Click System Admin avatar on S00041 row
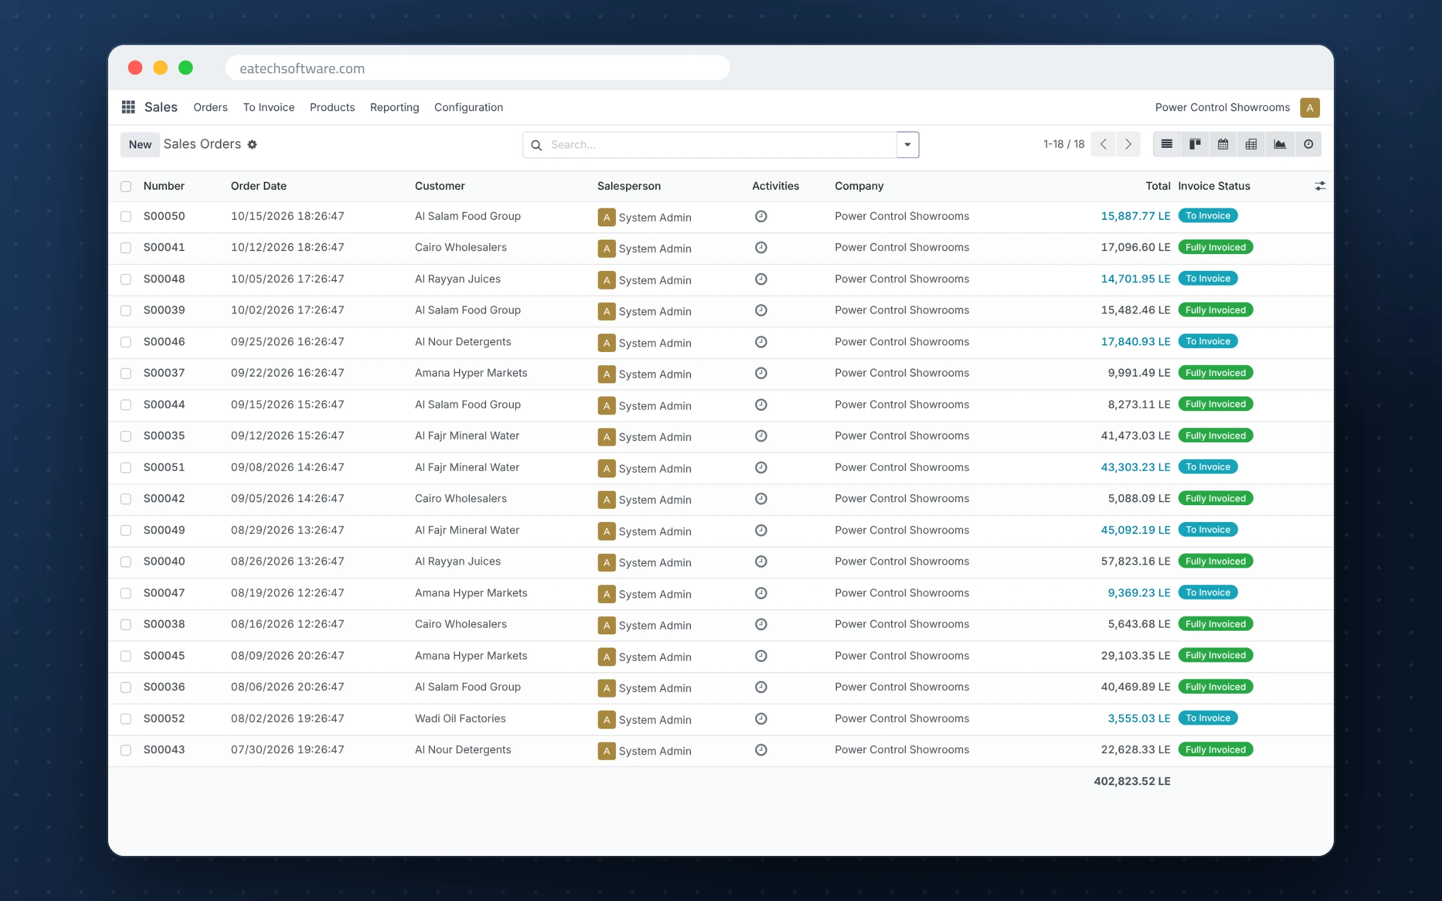 coord(606,249)
